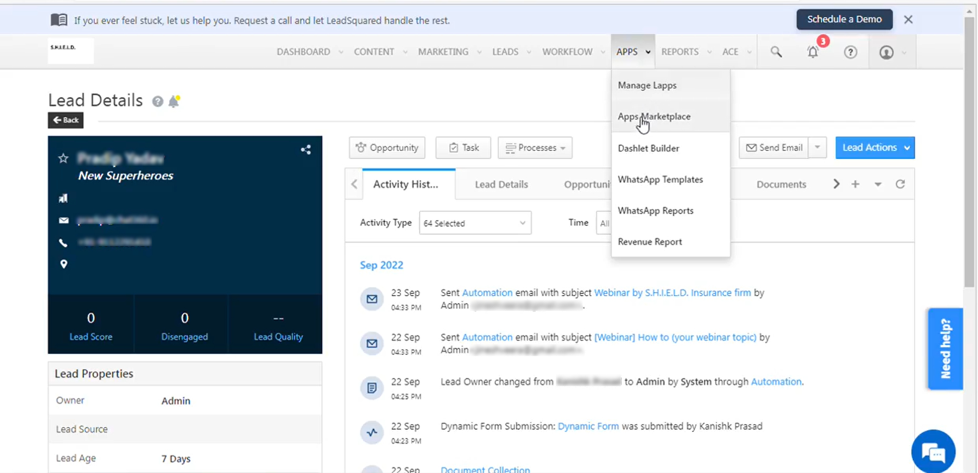Click the email envelope icon on lead card
Screen dimensions: 978x473
tap(64, 220)
